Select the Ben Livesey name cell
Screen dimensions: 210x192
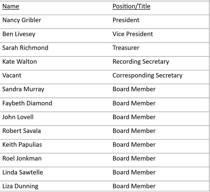click(x=19, y=34)
